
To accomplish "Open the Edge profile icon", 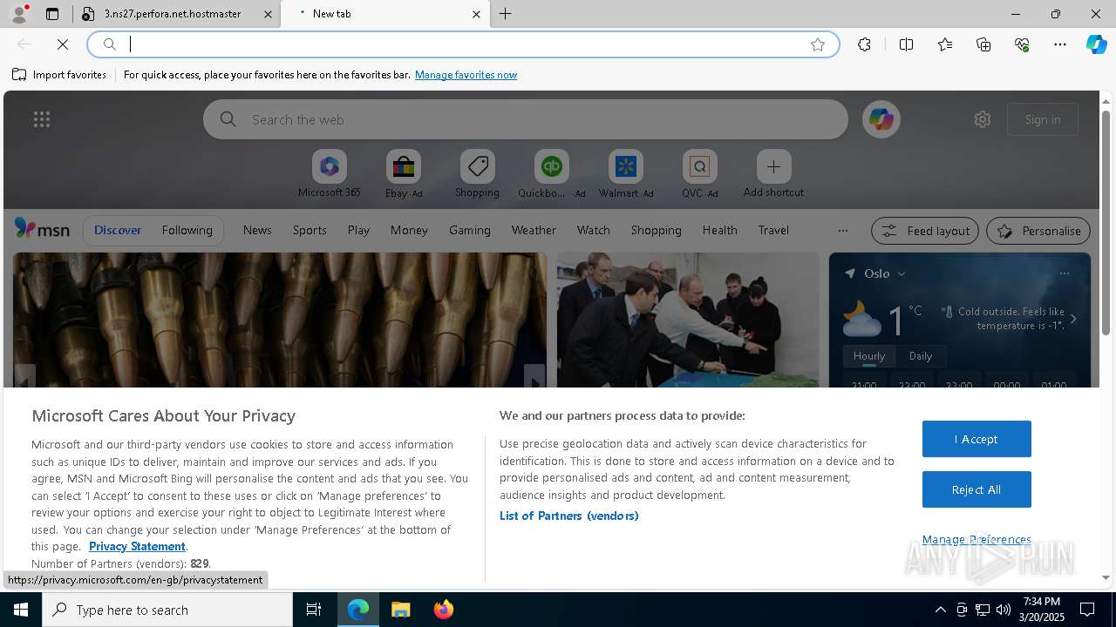I will (19, 14).
